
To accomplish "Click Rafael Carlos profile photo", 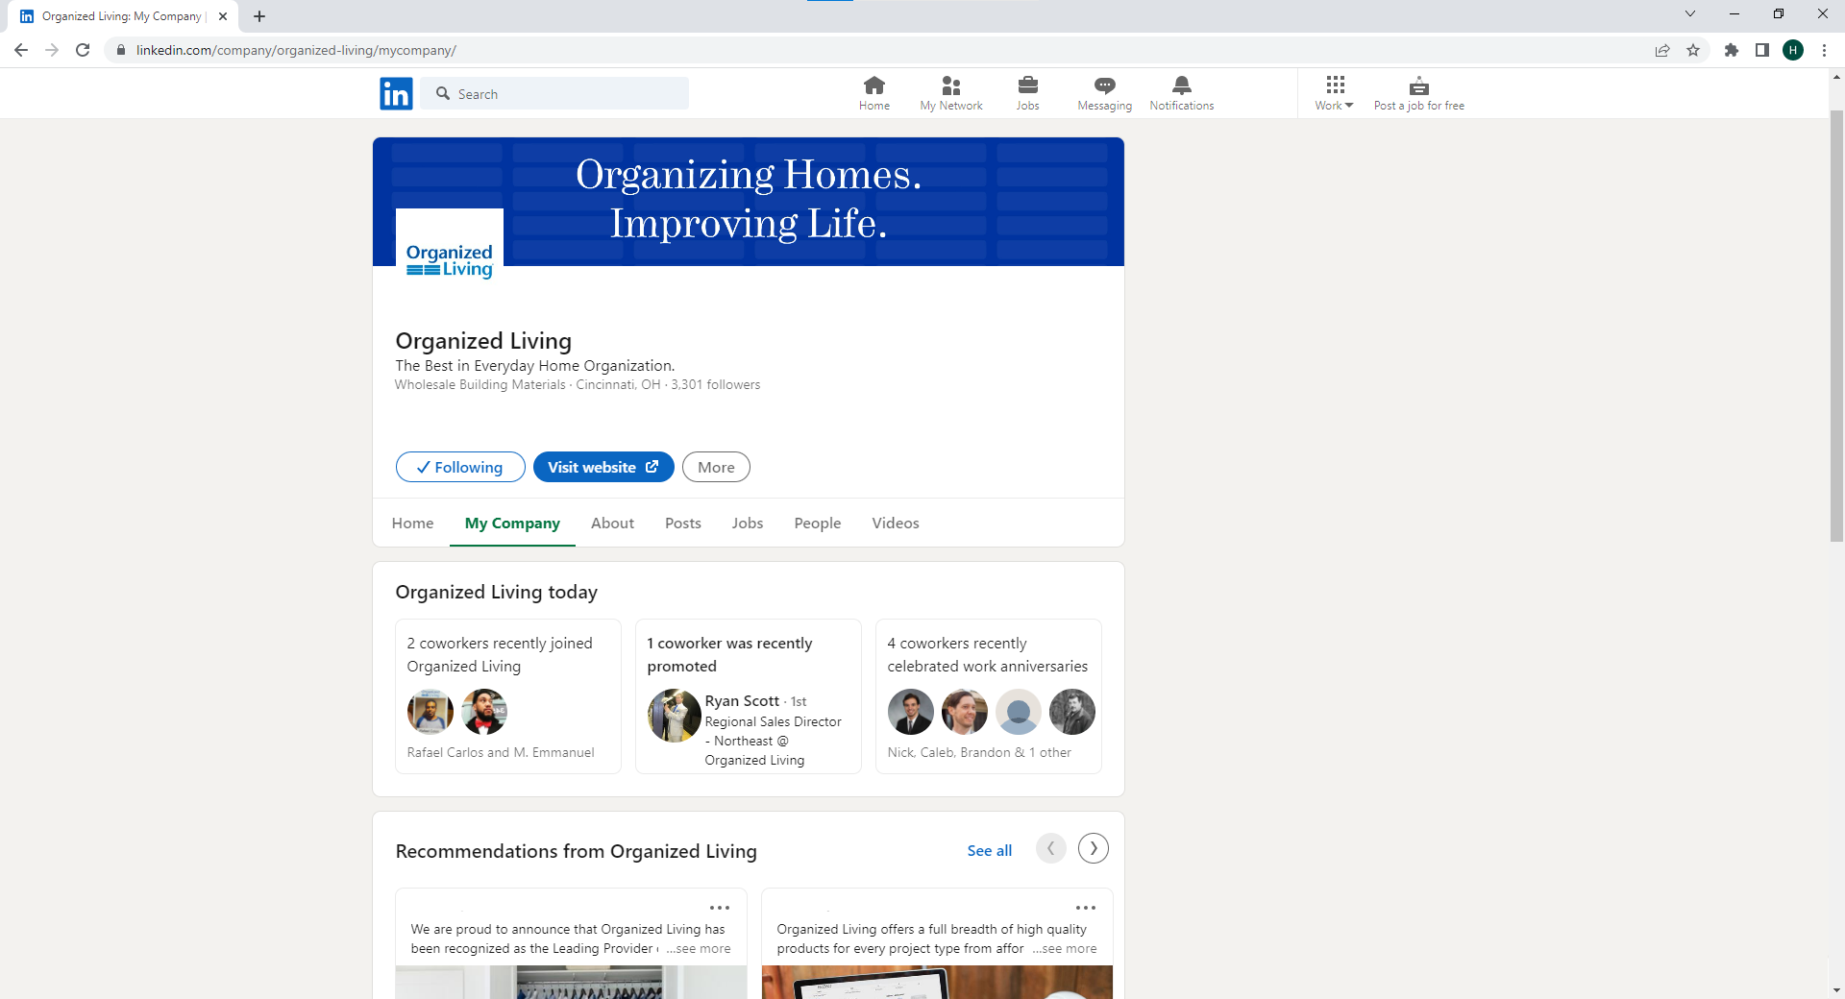I will click(x=430, y=712).
